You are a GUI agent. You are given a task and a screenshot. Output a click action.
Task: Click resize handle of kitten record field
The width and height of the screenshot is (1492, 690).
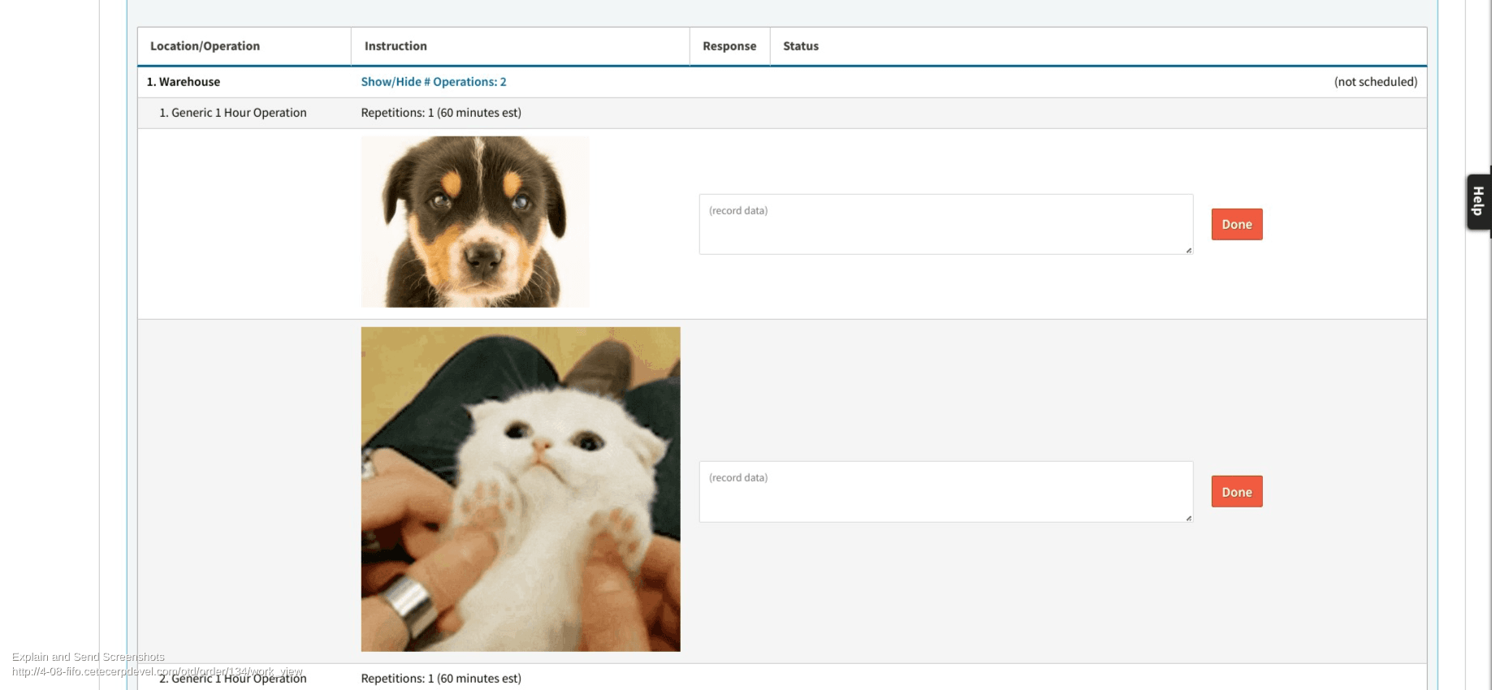pos(1188,518)
